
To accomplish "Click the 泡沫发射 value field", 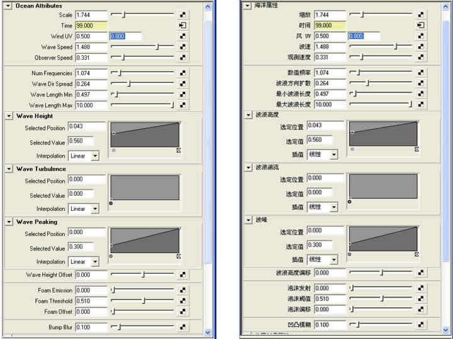I will pyautogui.click(x=330, y=288).
